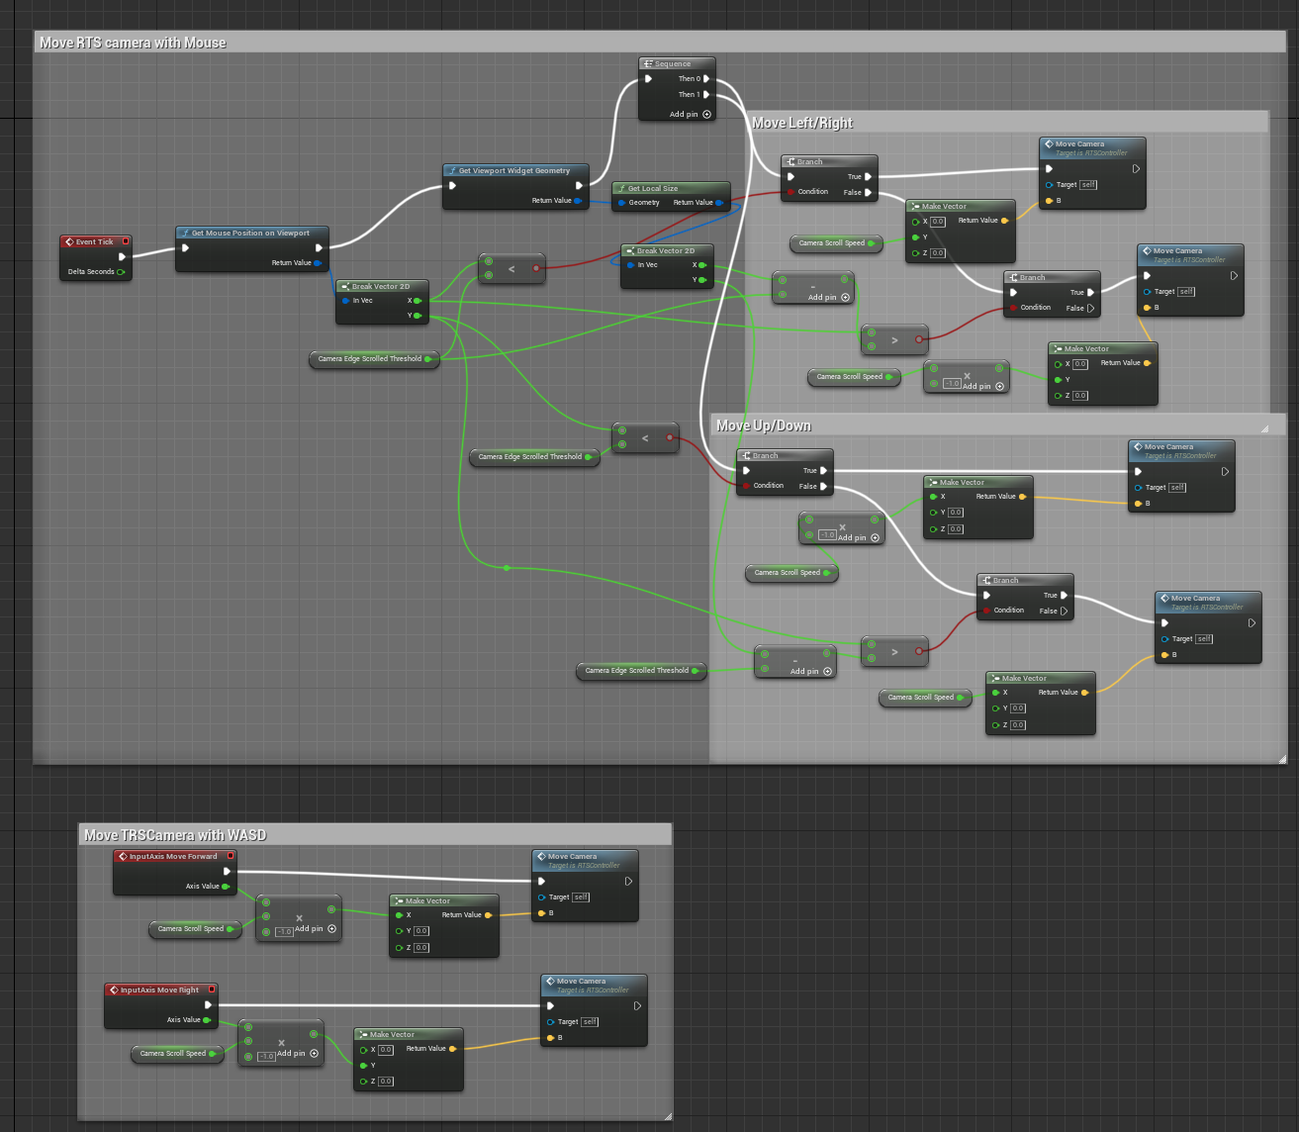Select the Get Local Size node title
The height and width of the screenshot is (1132, 1299).
(x=653, y=188)
